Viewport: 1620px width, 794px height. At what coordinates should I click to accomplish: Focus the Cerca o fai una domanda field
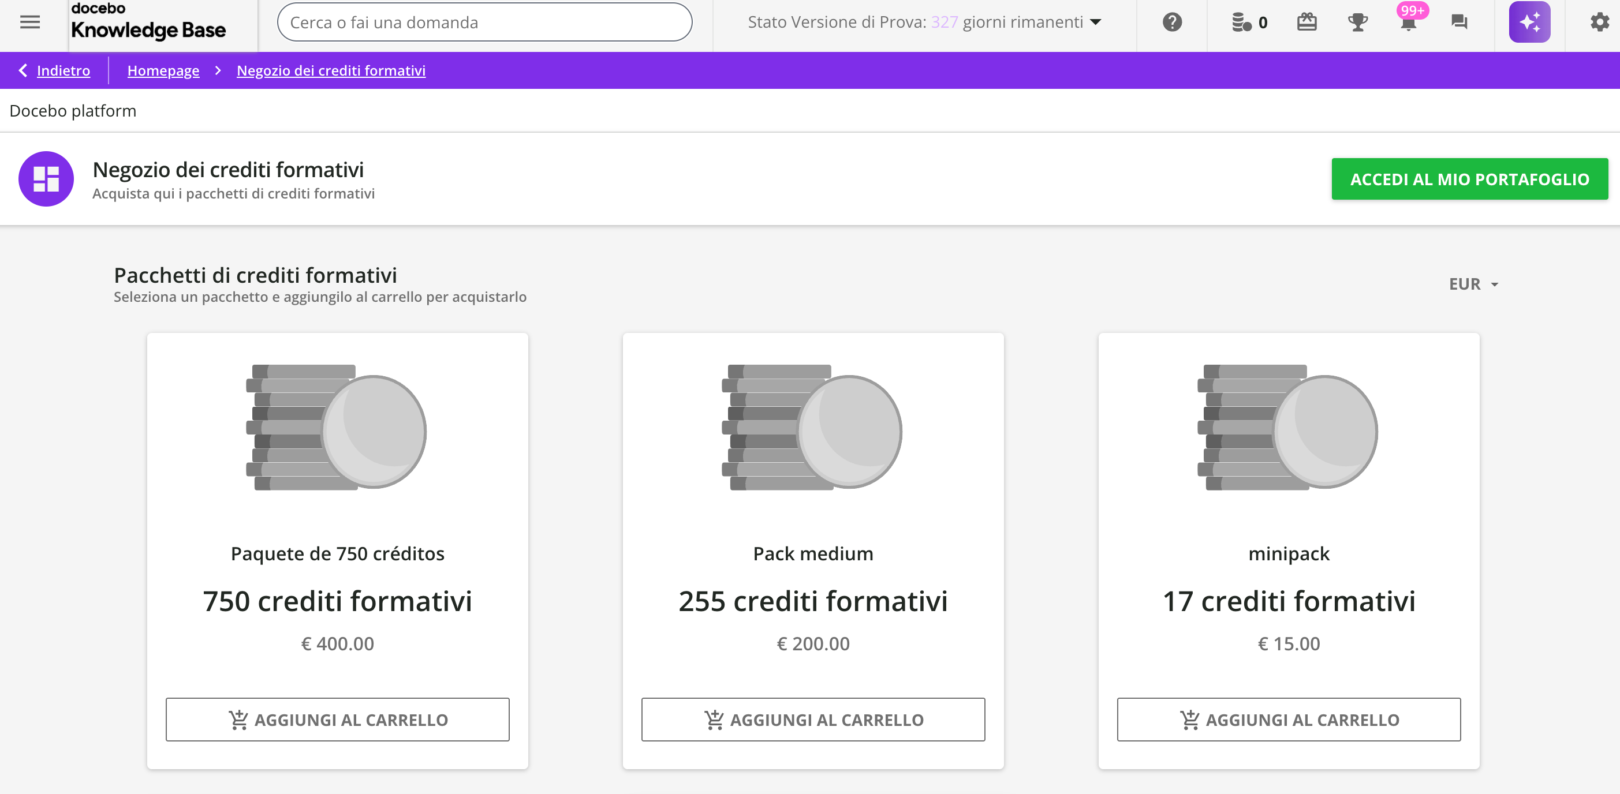click(x=484, y=22)
